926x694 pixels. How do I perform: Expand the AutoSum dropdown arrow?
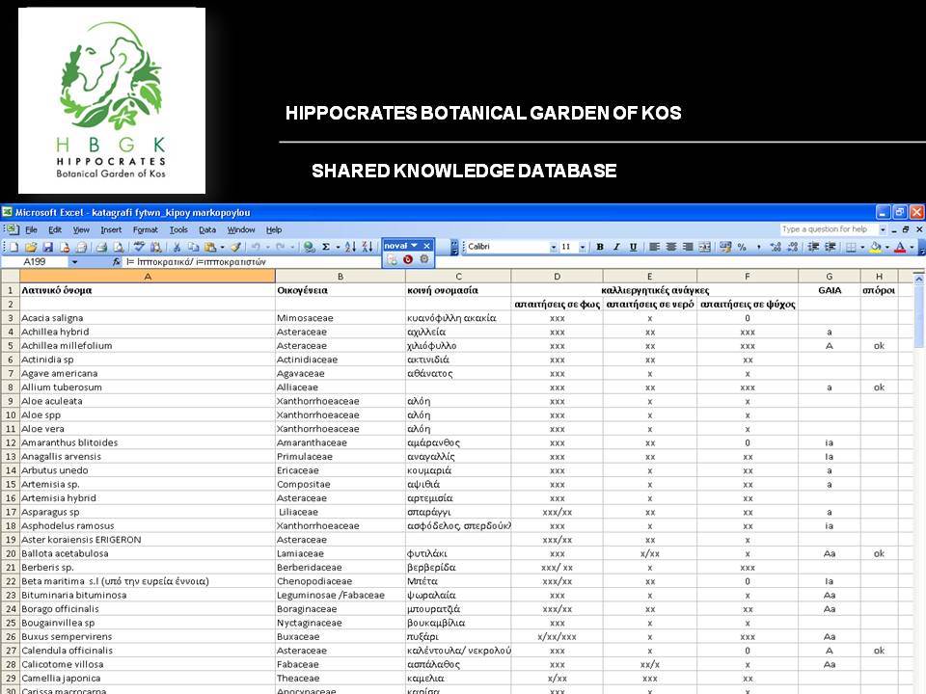[338, 248]
